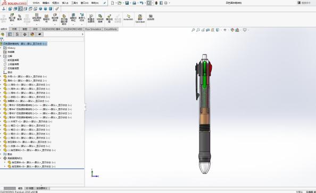
Task: Click the Bill of Materials tool
Action: 100,19
